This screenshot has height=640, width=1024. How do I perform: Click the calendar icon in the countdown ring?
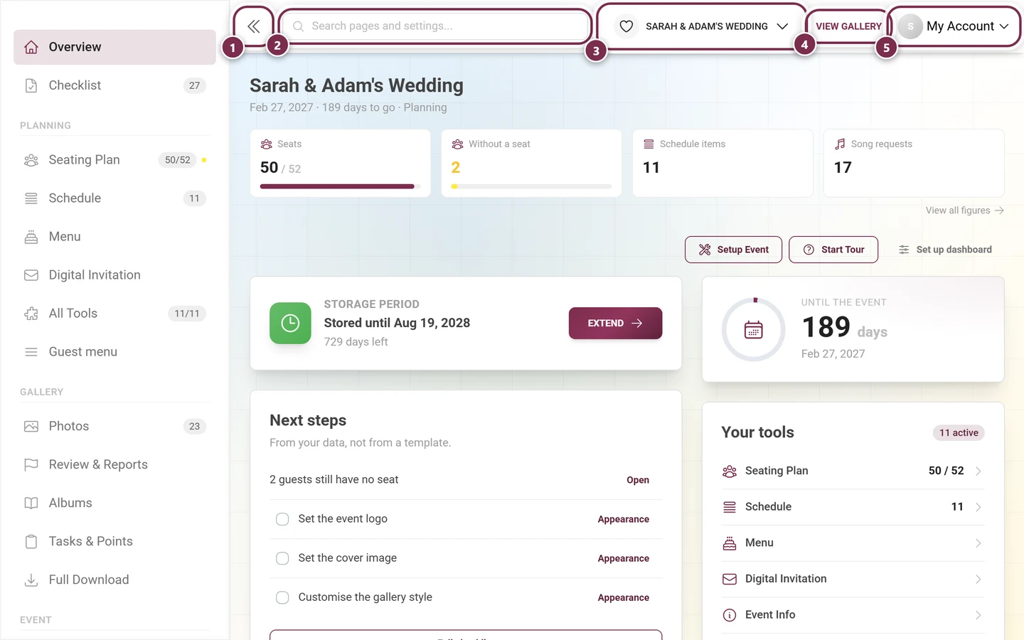click(754, 330)
